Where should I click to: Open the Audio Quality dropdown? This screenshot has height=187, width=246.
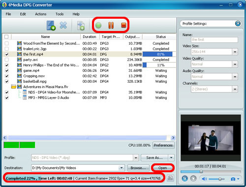click(235, 77)
